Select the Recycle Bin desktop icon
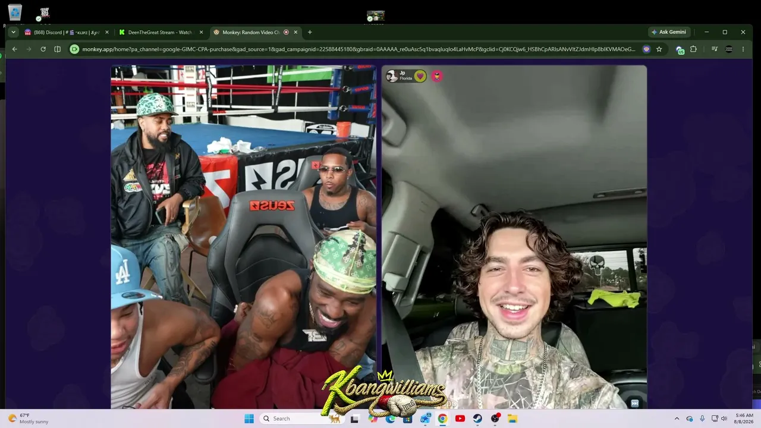This screenshot has width=761, height=428. tap(14, 14)
